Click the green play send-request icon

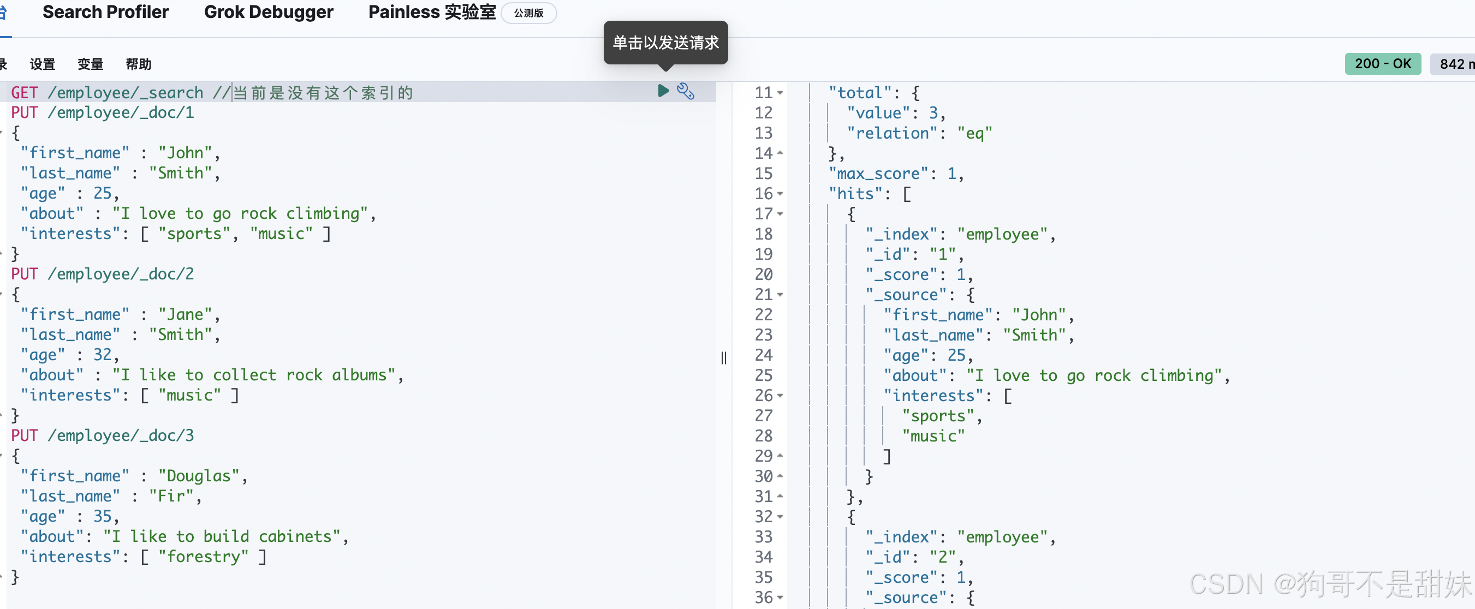pos(663,91)
